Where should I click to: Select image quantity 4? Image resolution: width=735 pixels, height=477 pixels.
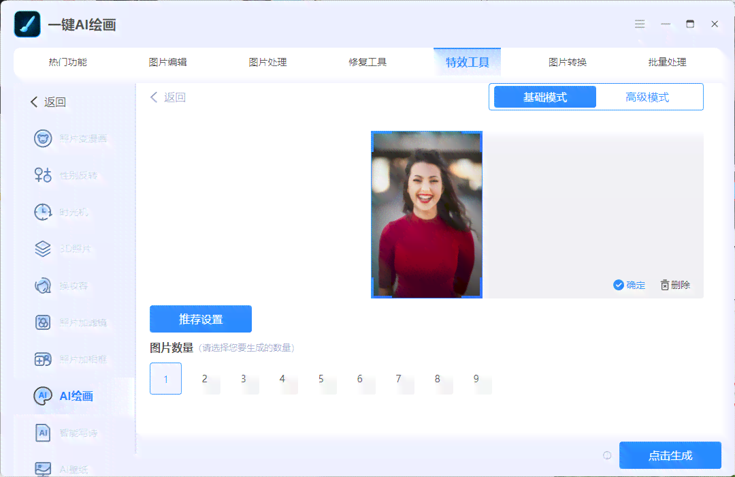282,378
